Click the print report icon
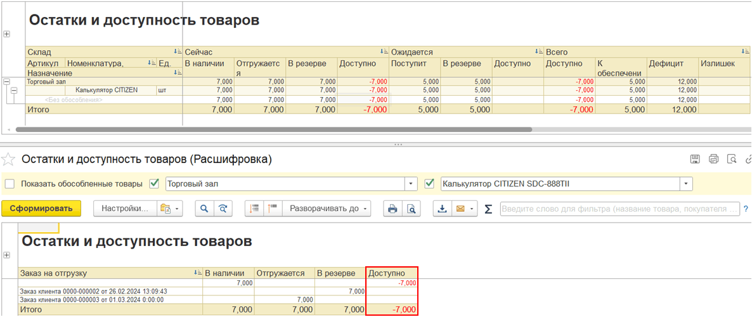Viewport: 752px width, 317px height. pyautogui.click(x=392, y=209)
